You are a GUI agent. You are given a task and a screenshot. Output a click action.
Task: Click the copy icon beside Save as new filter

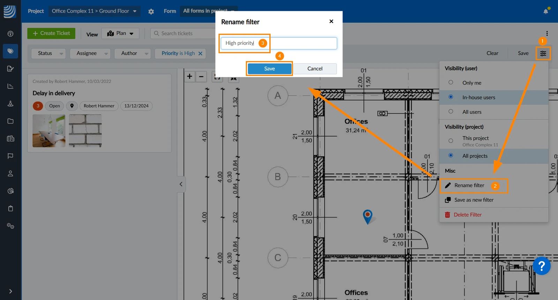coord(448,200)
